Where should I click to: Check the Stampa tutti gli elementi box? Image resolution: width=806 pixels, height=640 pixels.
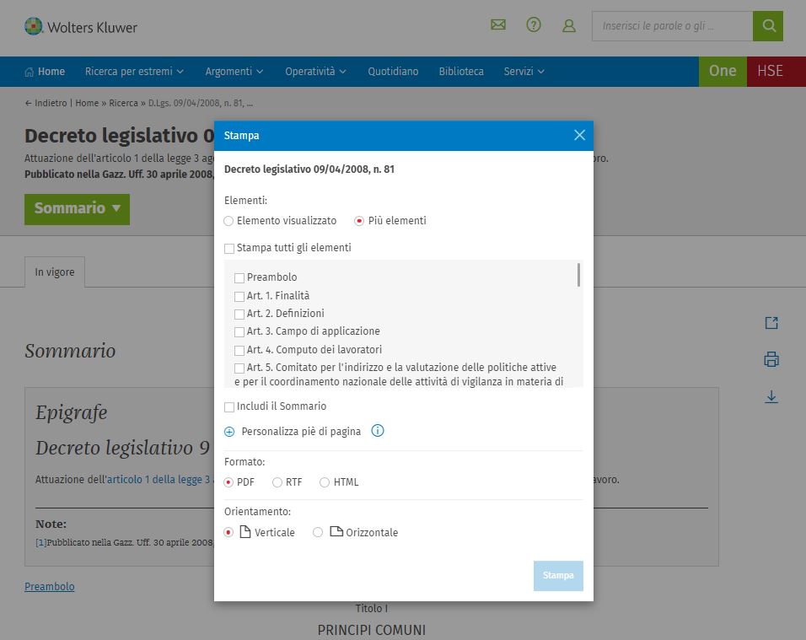point(229,249)
